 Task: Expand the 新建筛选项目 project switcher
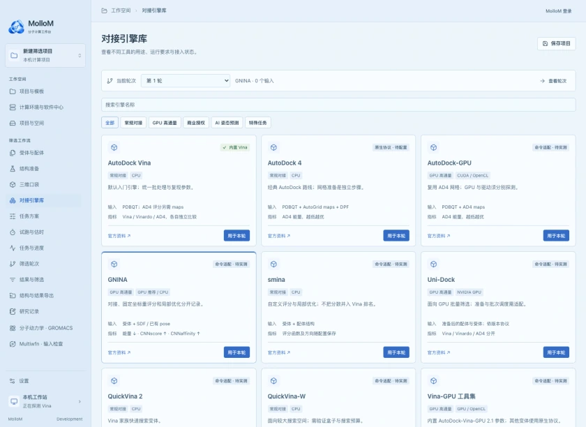[x=45, y=55]
